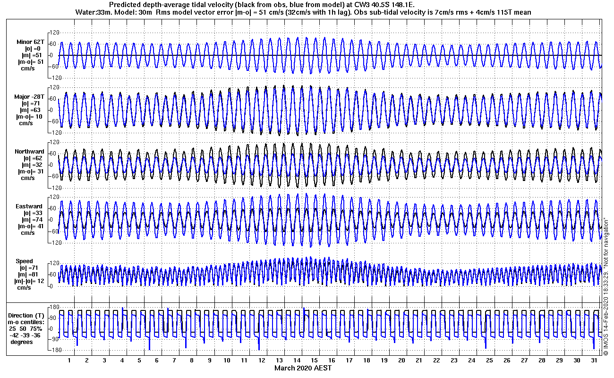
Task: Click day 1 on the date axis
Action: coord(69,361)
